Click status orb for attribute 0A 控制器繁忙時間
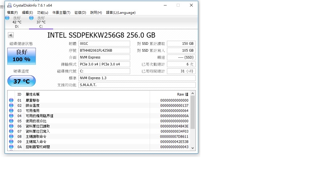The height and width of the screenshot is (186, 331). click(11, 147)
